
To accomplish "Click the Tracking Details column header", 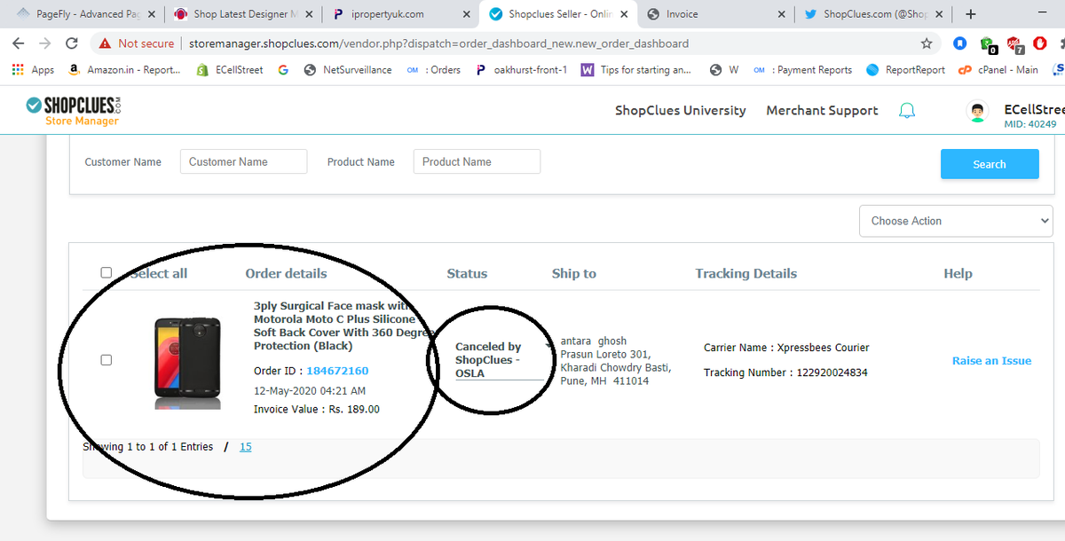I will pyautogui.click(x=745, y=273).
